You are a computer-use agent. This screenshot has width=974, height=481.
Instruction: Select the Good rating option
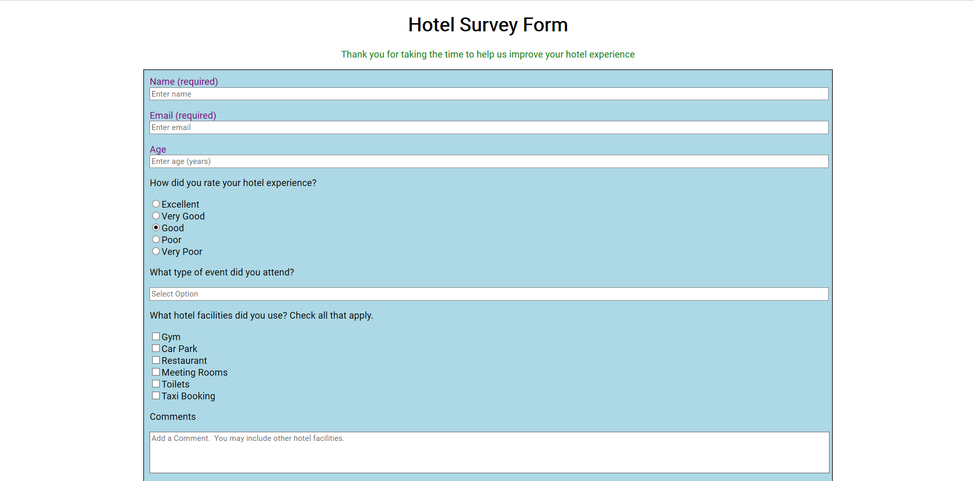pos(156,228)
